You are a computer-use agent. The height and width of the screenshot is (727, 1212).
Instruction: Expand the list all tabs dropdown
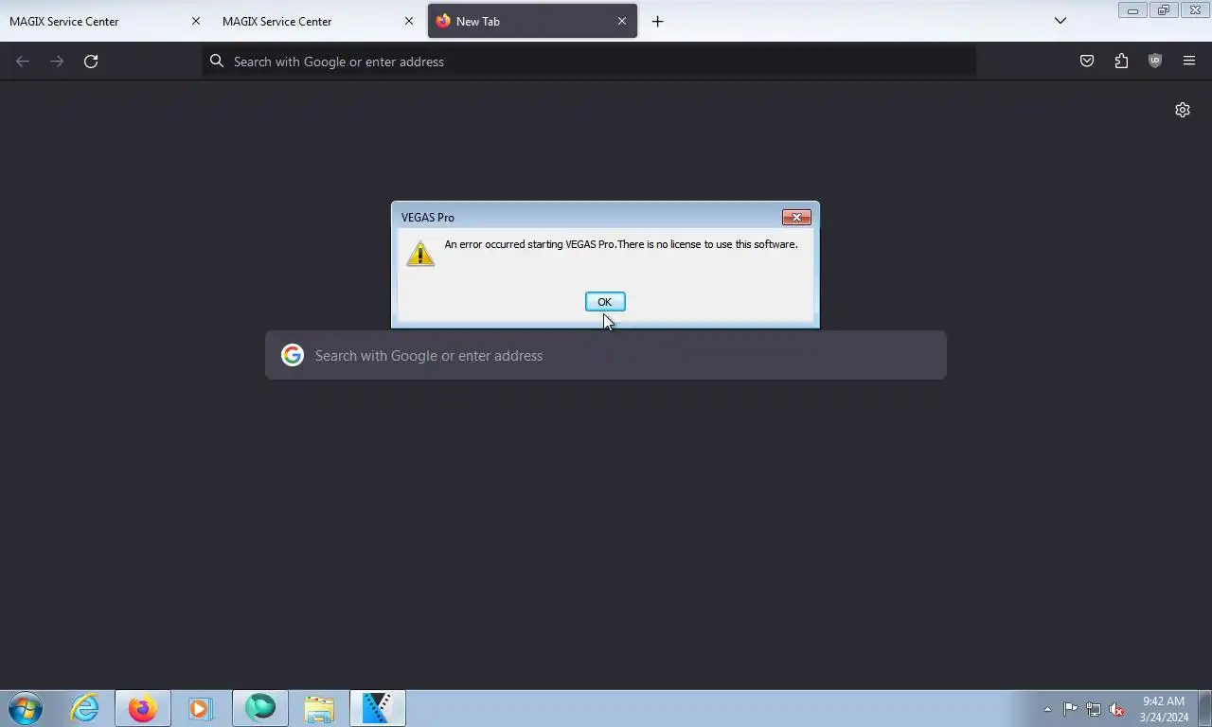1060,21
